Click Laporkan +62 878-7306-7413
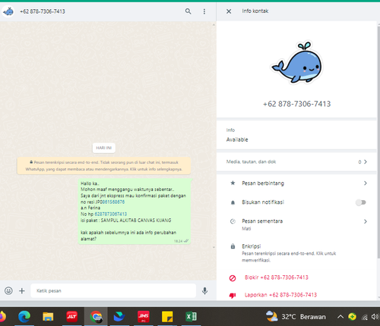The height and width of the screenshot is (326, 380). pyautogui.click(x=280, y=295)
